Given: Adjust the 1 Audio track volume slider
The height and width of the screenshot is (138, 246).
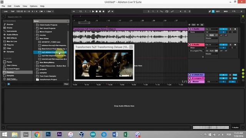Looking at the screenshot, I should [223, 32].
